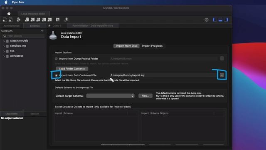Open the Workbench preferences gear icon
266x150 pixels.
point(207,20)
